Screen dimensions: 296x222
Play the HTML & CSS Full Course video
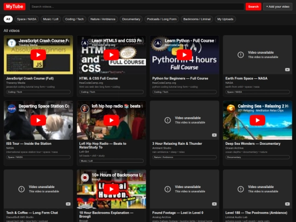(x=111, y=55)
